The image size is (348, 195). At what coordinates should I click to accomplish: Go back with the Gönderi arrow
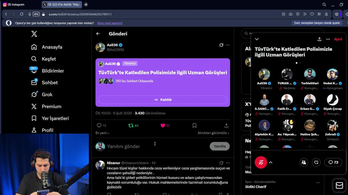[98, 34]
